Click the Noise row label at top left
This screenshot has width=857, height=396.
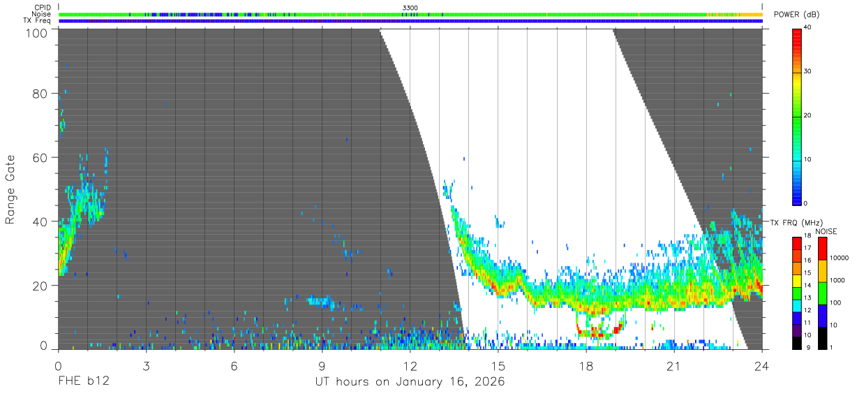(41, 14)
